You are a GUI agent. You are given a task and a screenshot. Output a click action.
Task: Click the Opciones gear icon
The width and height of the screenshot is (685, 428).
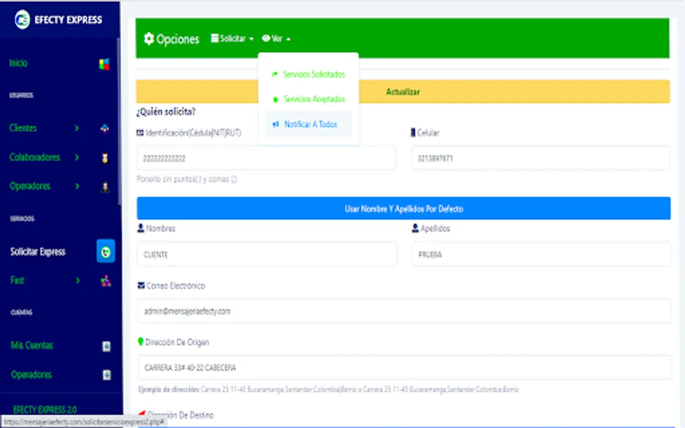tap(149, 39)
